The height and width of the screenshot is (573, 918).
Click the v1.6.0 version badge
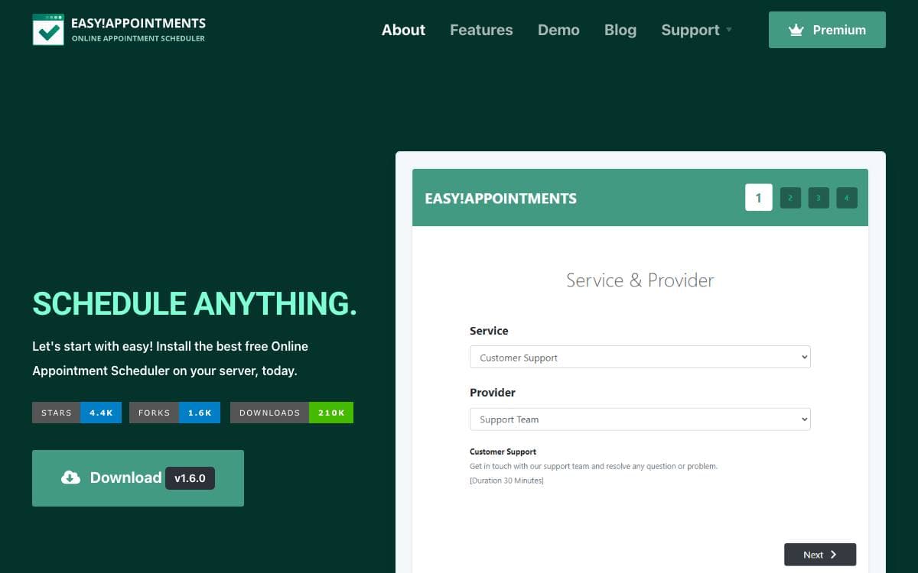click(190, 478)
